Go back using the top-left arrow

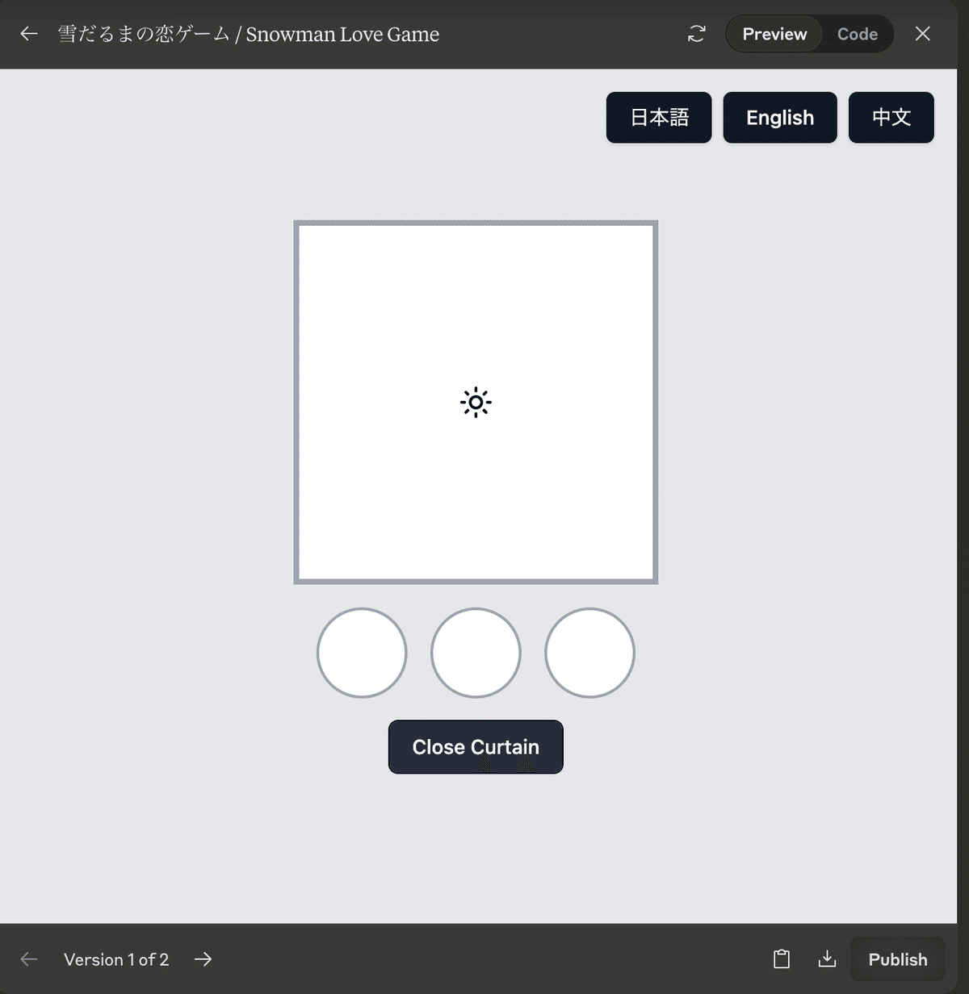(29, 34)
